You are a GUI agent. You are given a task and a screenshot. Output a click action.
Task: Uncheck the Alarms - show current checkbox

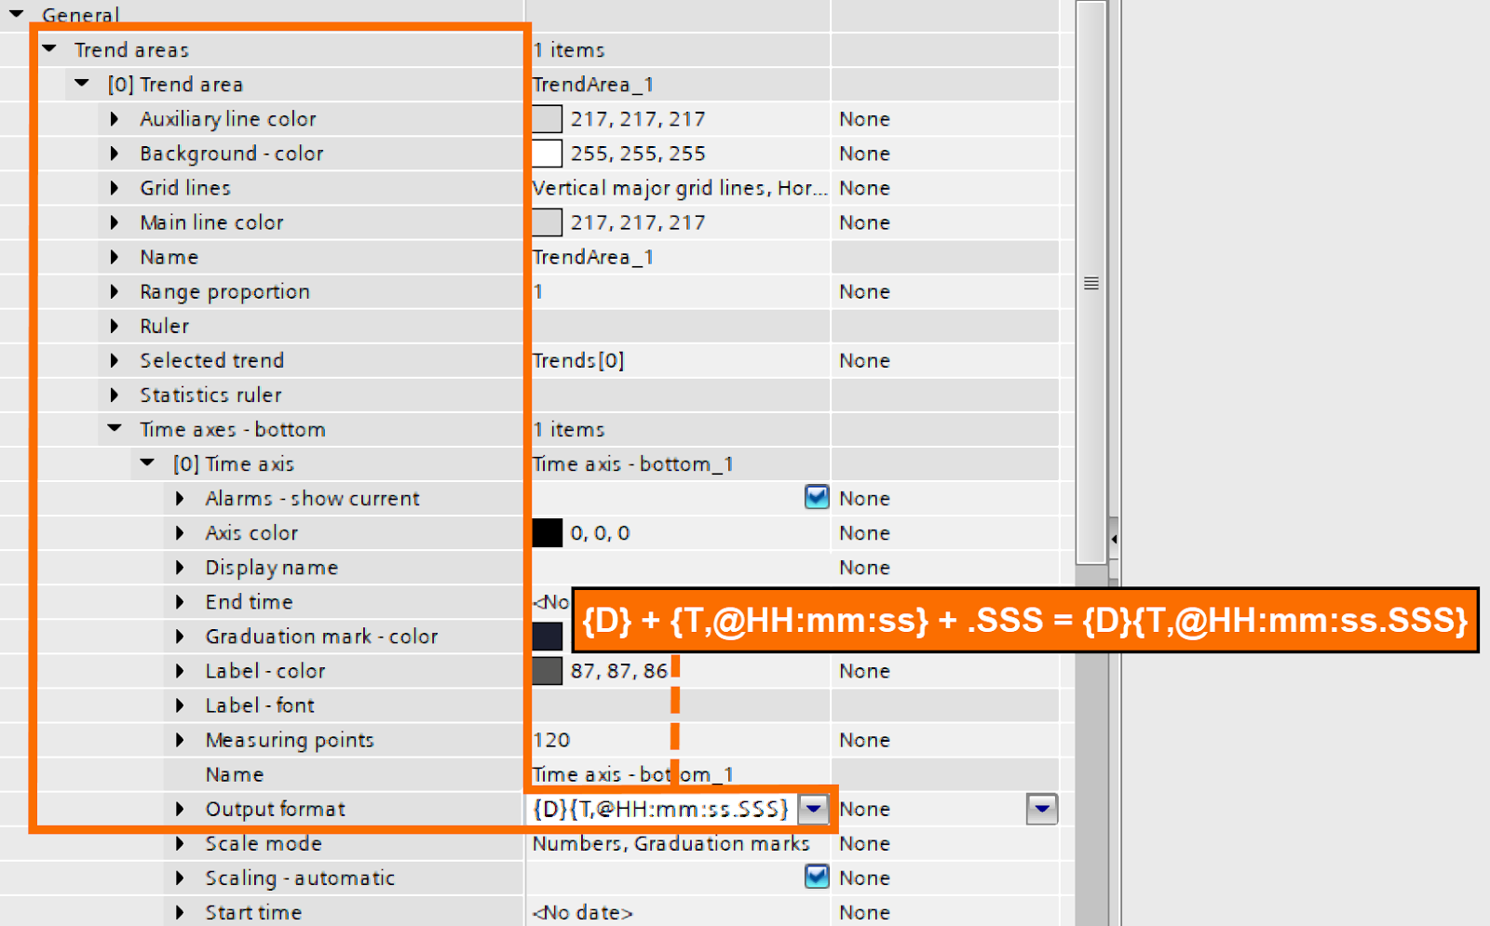point(817,497)
